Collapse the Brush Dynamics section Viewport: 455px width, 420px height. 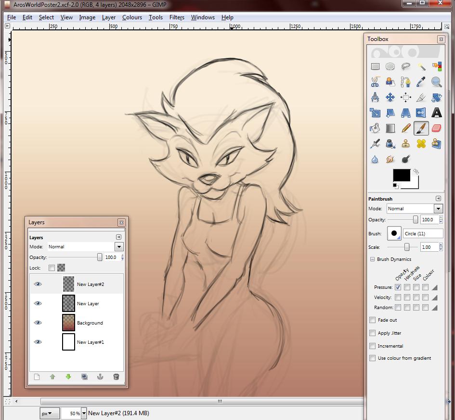(372, 259)
